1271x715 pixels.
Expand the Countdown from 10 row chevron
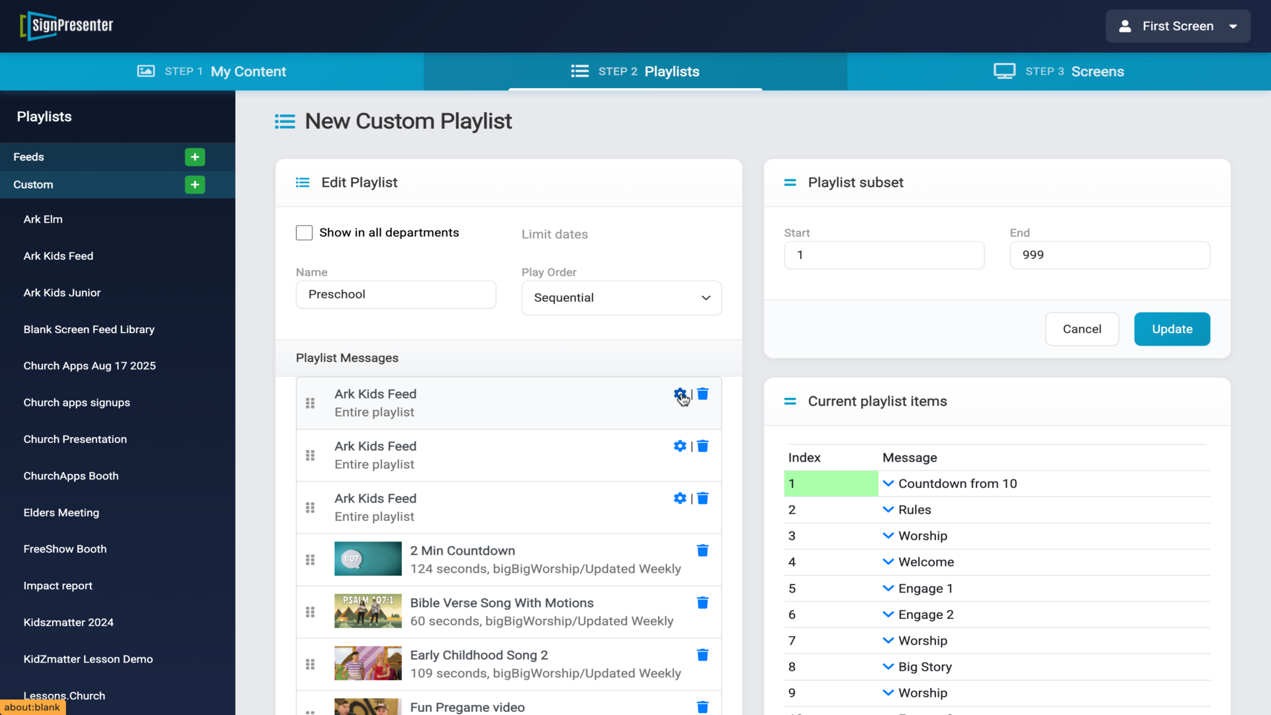[888, 484]
